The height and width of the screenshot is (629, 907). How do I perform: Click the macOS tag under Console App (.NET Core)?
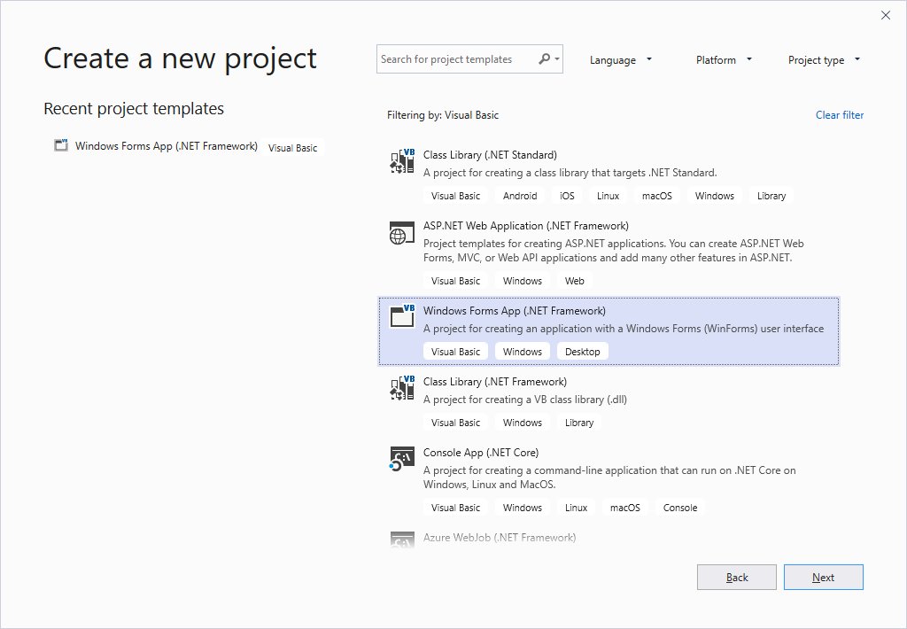coord(625,508)
